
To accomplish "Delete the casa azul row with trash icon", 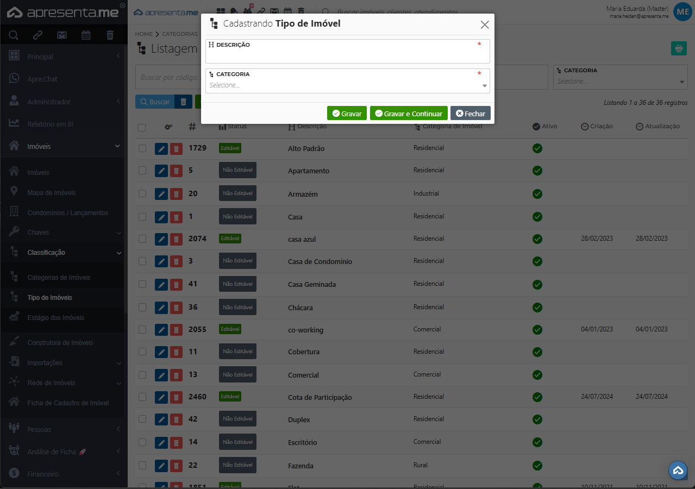I will [x=176, y=239].
